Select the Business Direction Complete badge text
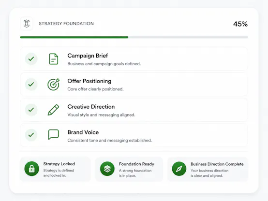Screen dimensions: 268x201 tap(217, 164)
